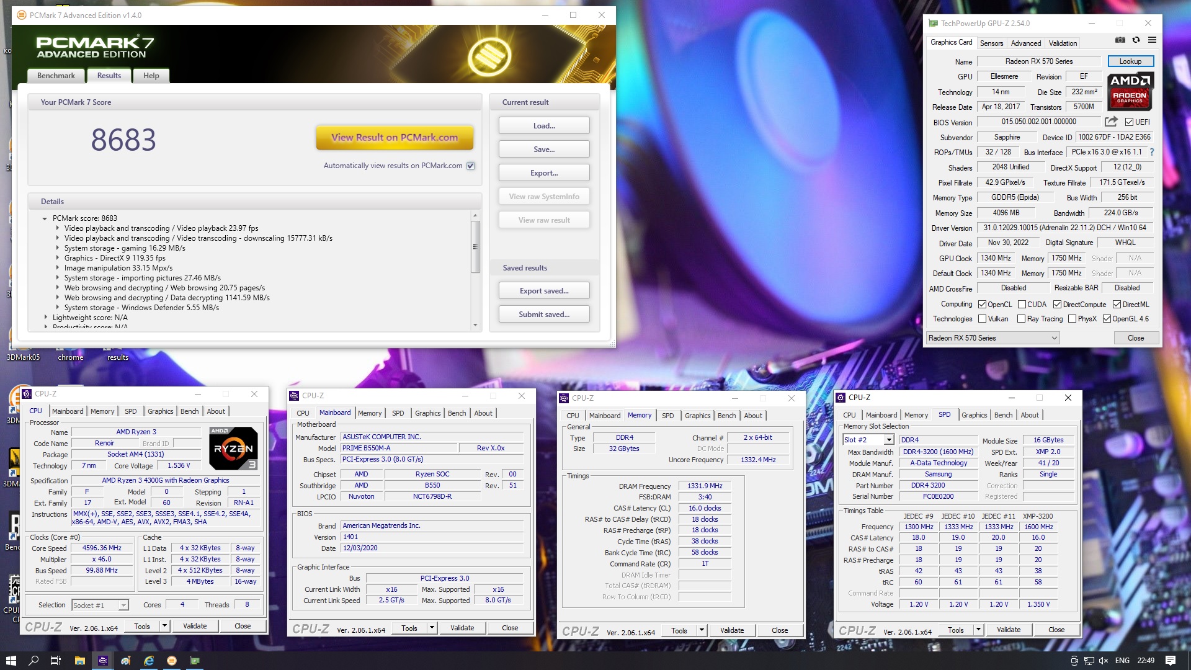
Task: Click the Ryzen 3 logo in CPU-Z
Action: click(233, 448)
